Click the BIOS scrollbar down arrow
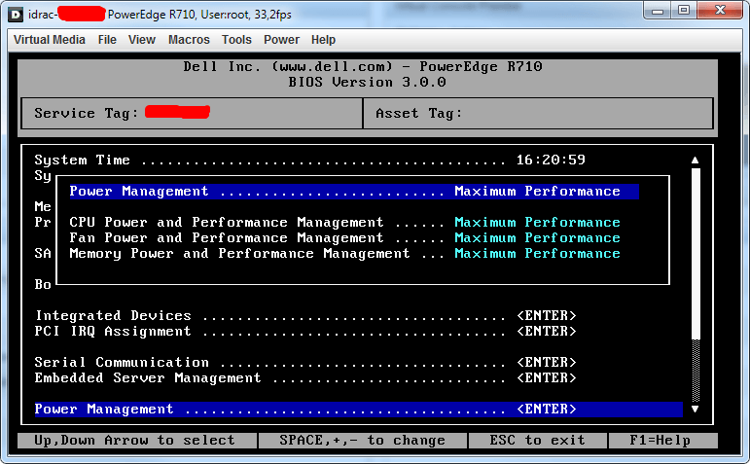Image resolution: width=750 pixels, height=464 pixels. click(695, 409)
